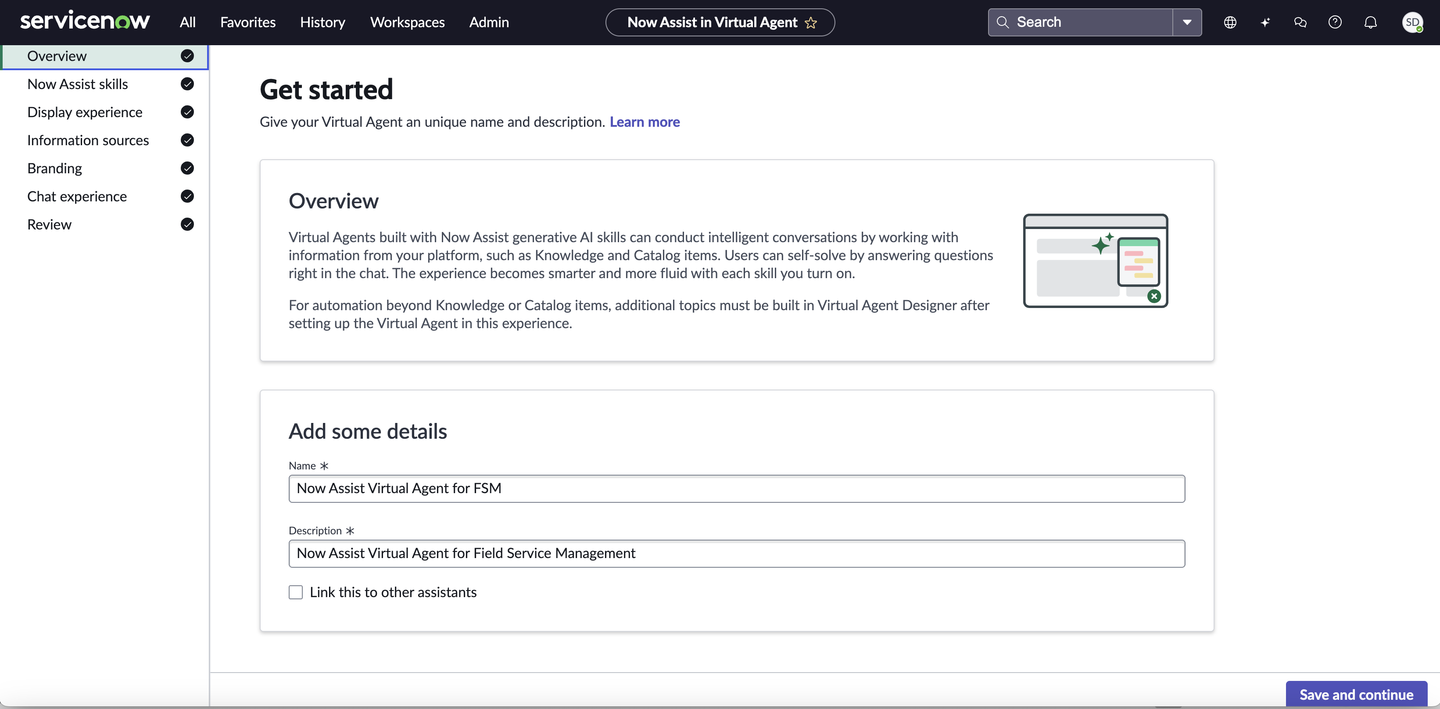Open the SD user avatar menu

[x=1412, y=22]
